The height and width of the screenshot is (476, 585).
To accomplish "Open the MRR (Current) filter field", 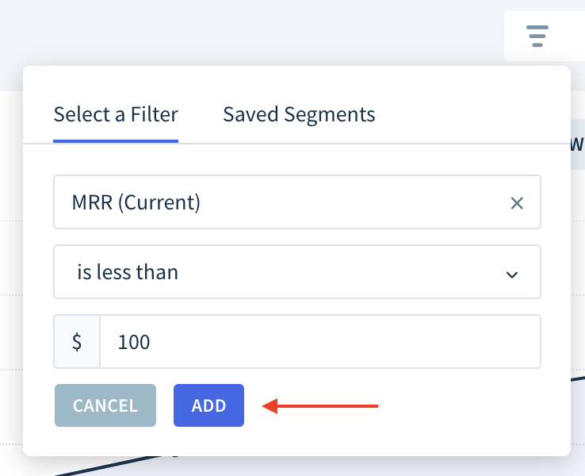I will point(297,202).
